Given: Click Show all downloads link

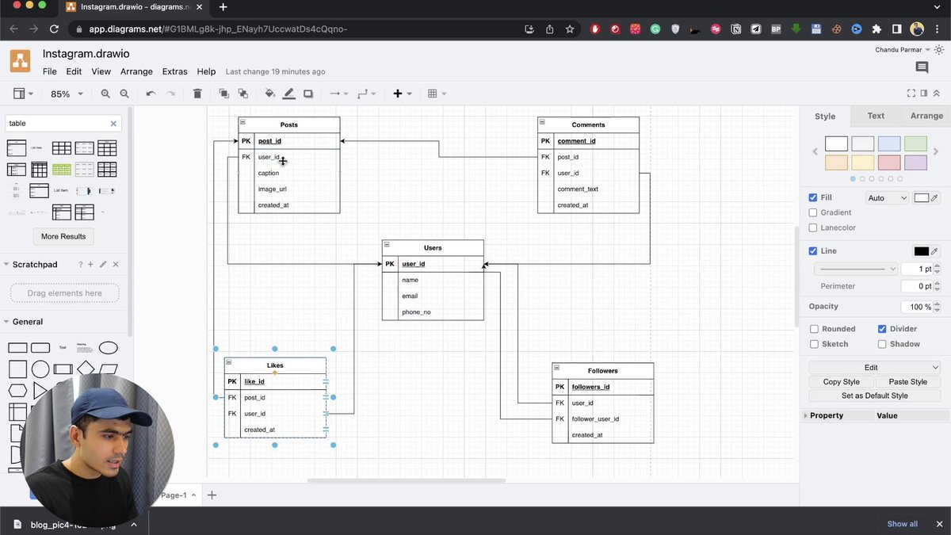Looking at the screenshot, I should point(903,524).
